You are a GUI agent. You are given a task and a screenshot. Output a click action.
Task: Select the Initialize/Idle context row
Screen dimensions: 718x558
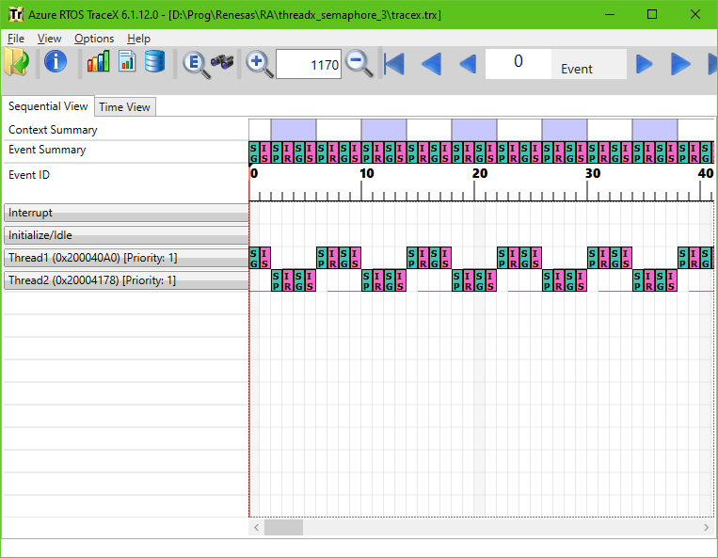coord(126,235)
